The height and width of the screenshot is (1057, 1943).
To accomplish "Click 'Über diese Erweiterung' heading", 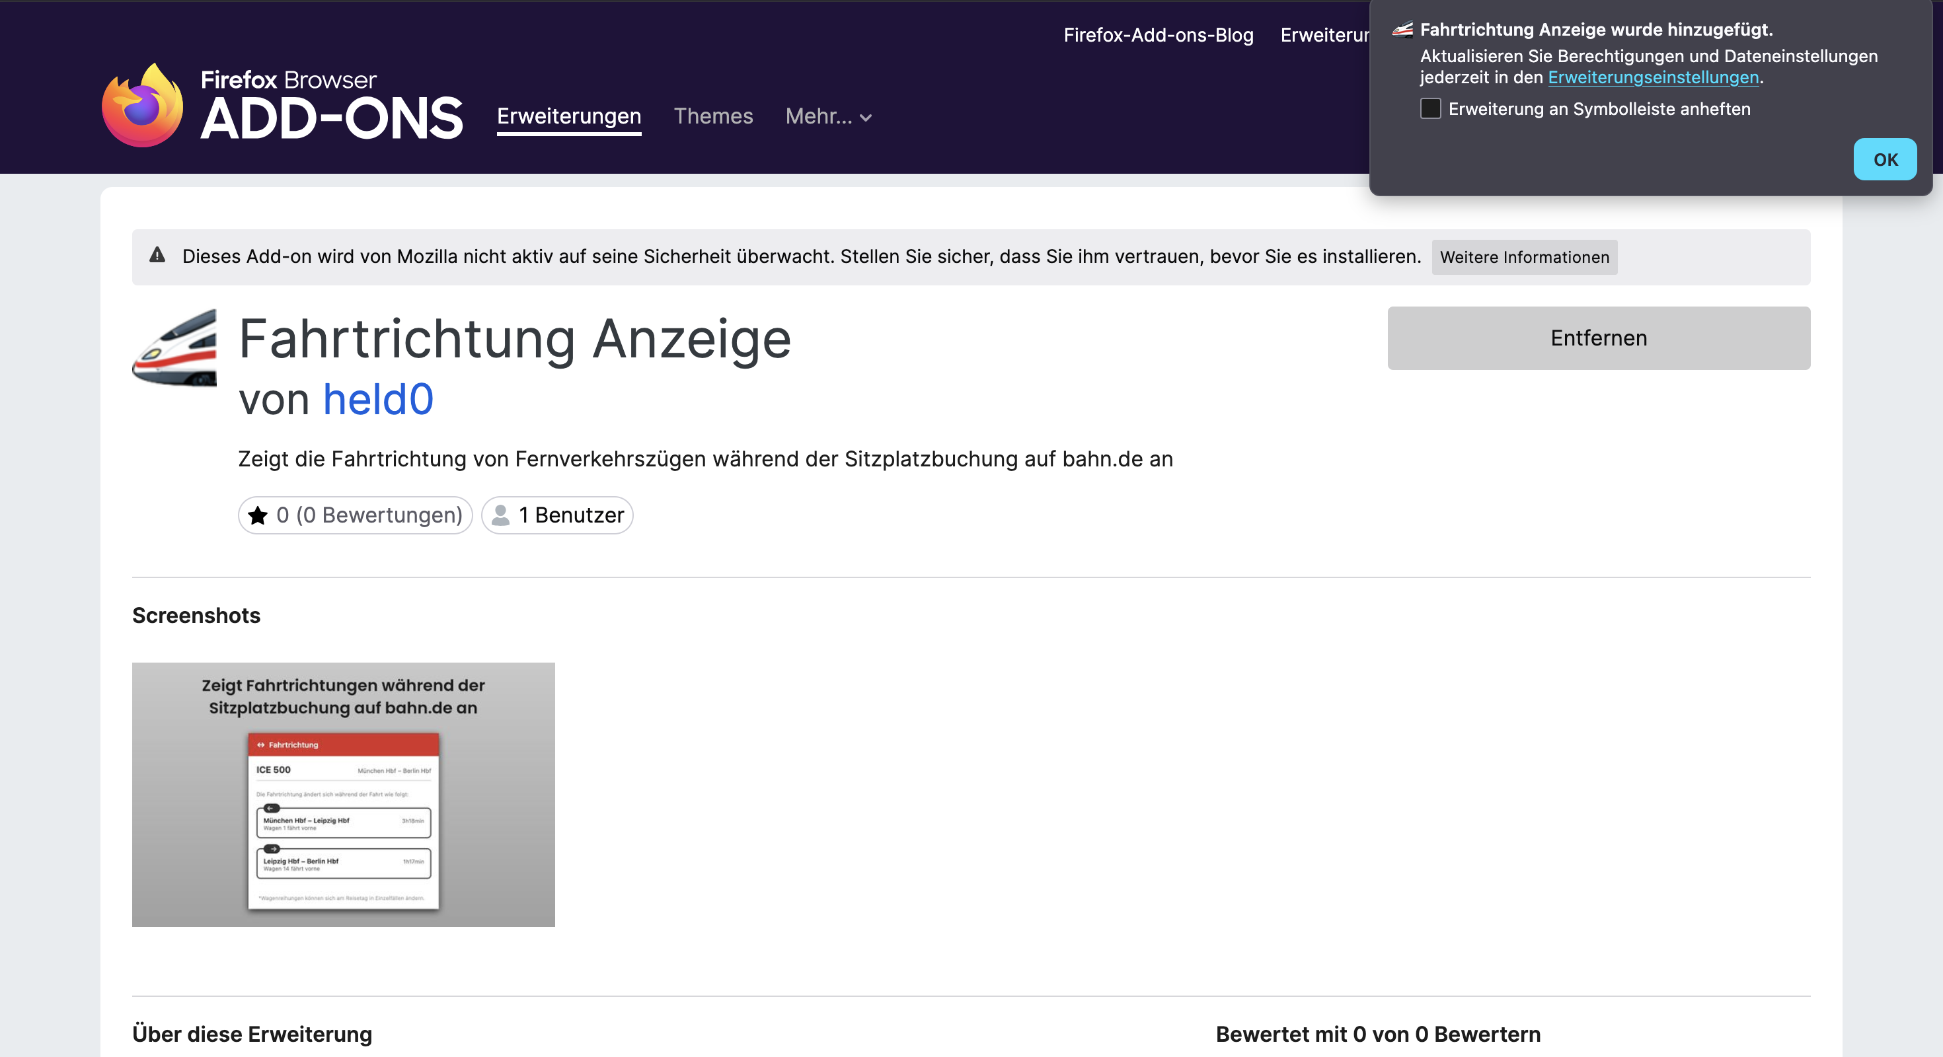I will (252, 1034).
